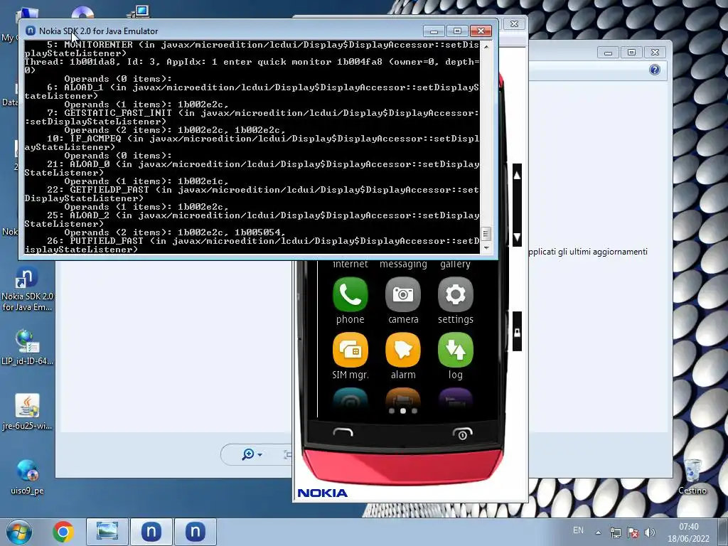Click the right page indicator dot

(x=414, y=411)
